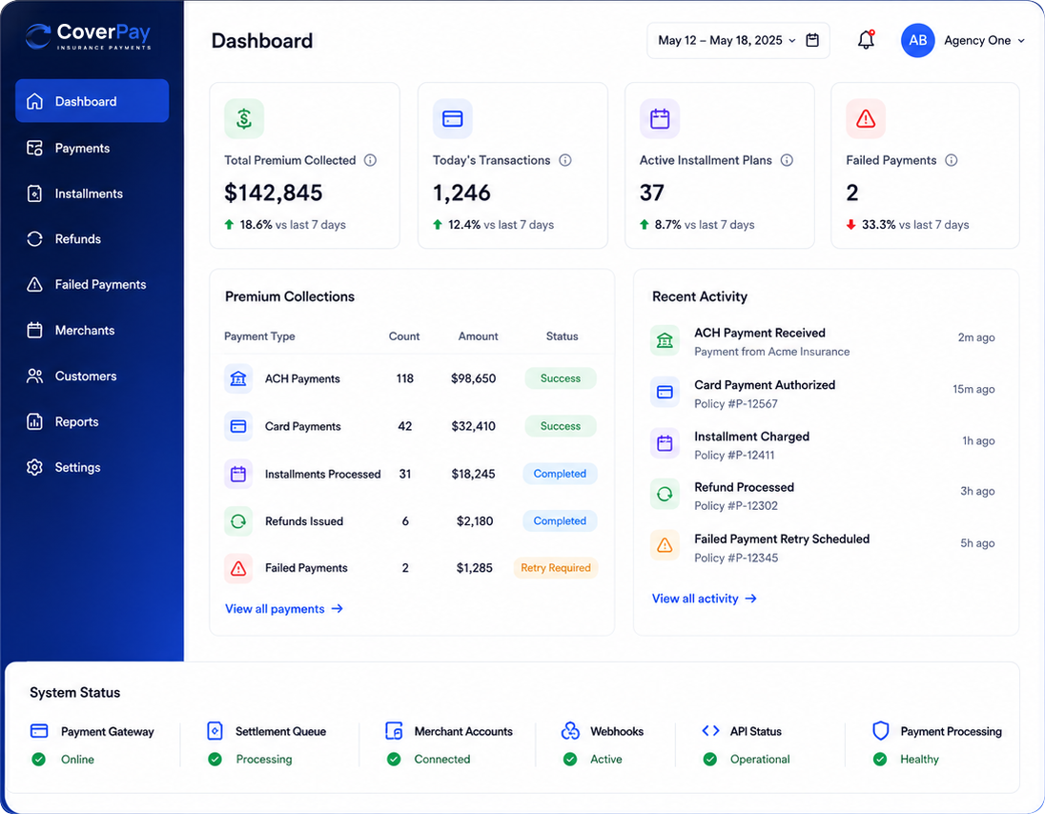Click View all activity link
Screen dimensions: 1045x814
click(704, 599)
